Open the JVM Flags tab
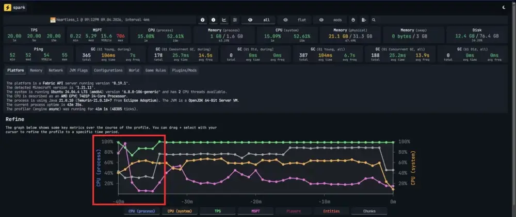516x217 pixels. click(x=78, y=70)
